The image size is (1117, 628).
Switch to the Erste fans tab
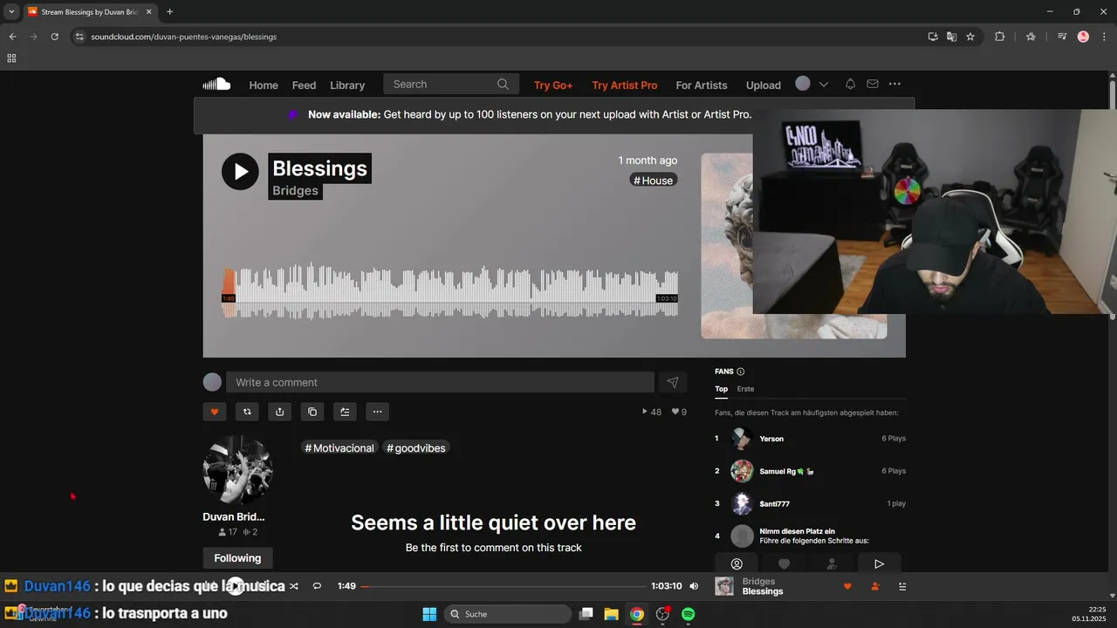coord(745,389)
